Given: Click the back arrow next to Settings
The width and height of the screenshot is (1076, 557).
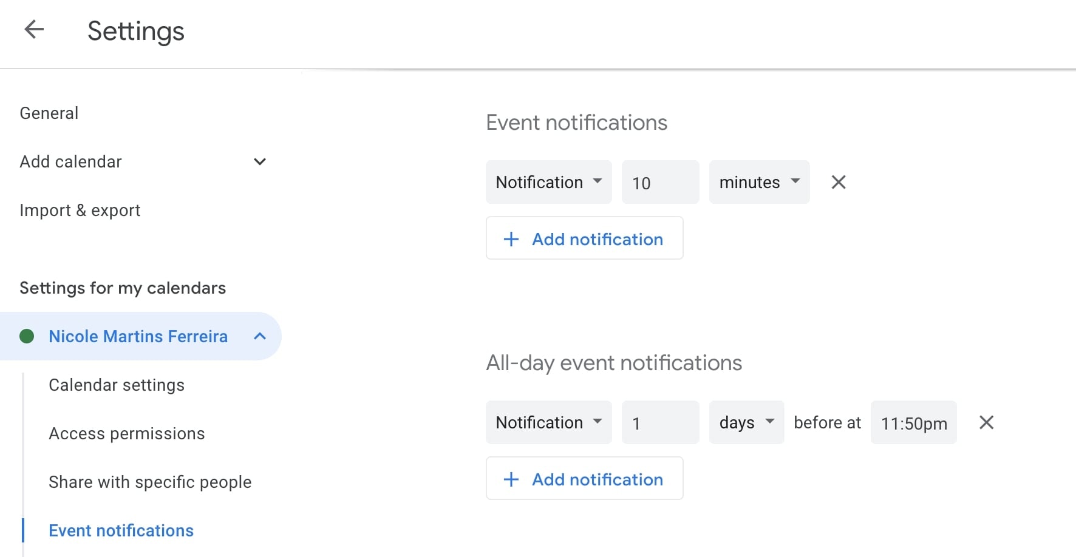Looking at the screenshot, I should [x=34, y=29].
